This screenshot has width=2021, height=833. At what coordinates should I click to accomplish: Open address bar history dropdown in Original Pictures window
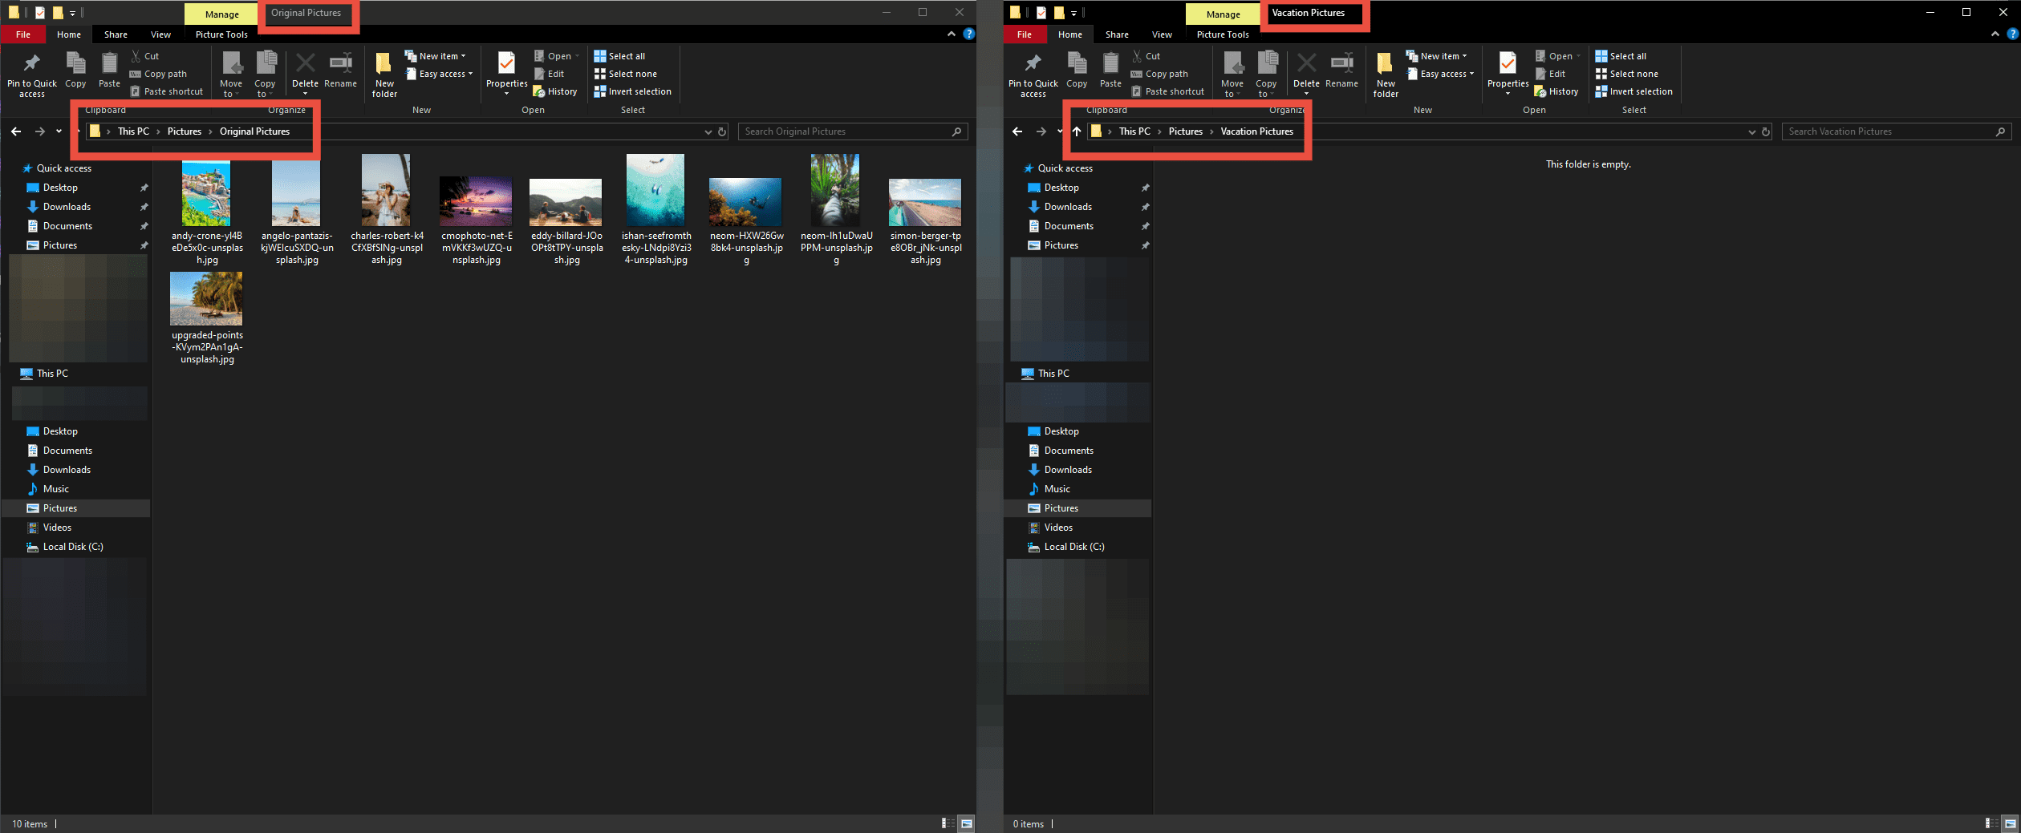pyautogui.click(x=708, y=132)
